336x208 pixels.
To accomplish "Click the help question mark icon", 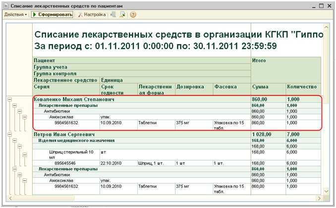I will click(x=133, y=15).
